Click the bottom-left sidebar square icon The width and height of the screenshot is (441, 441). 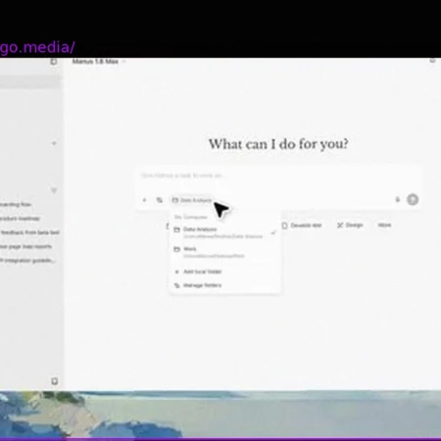pyautogui.click(x=55, y=381)
